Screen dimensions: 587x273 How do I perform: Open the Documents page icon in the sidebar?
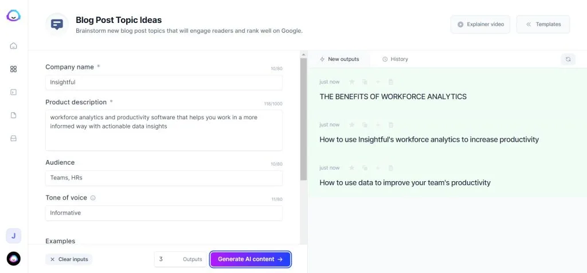pos(14,115)
